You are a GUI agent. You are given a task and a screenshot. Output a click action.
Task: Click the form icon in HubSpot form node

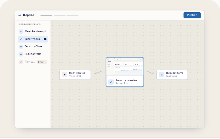point(161,75)
